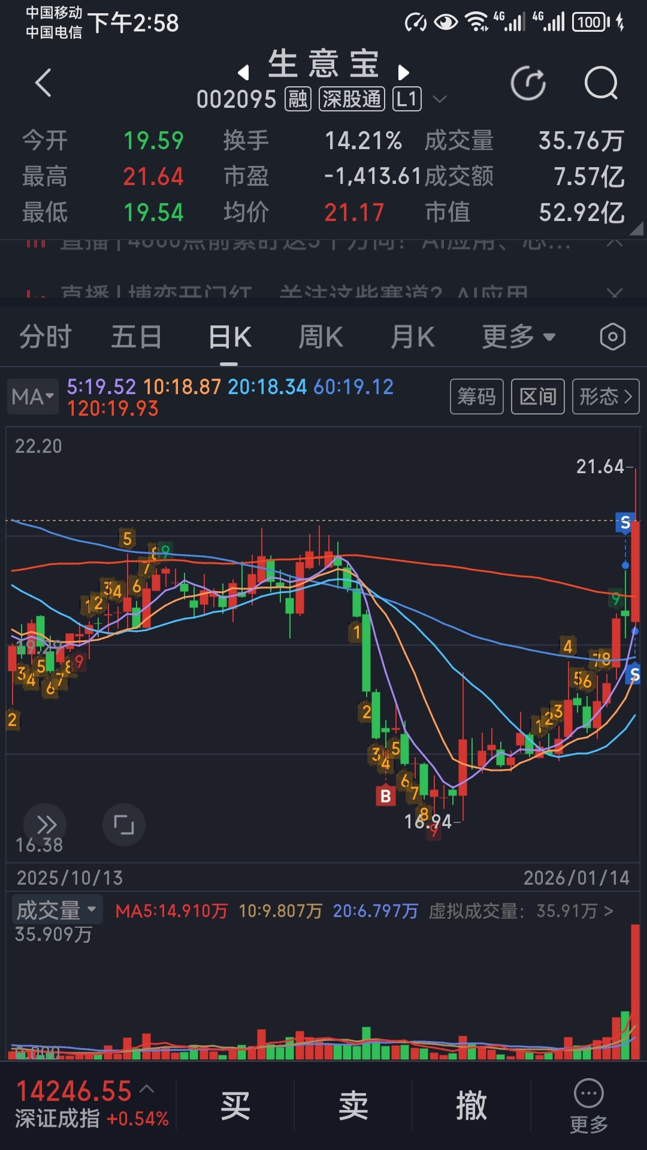The height and width of the screenshot is (1150, 647).
Task: Expand the stock tags chevron
Action: click(440, 99)
